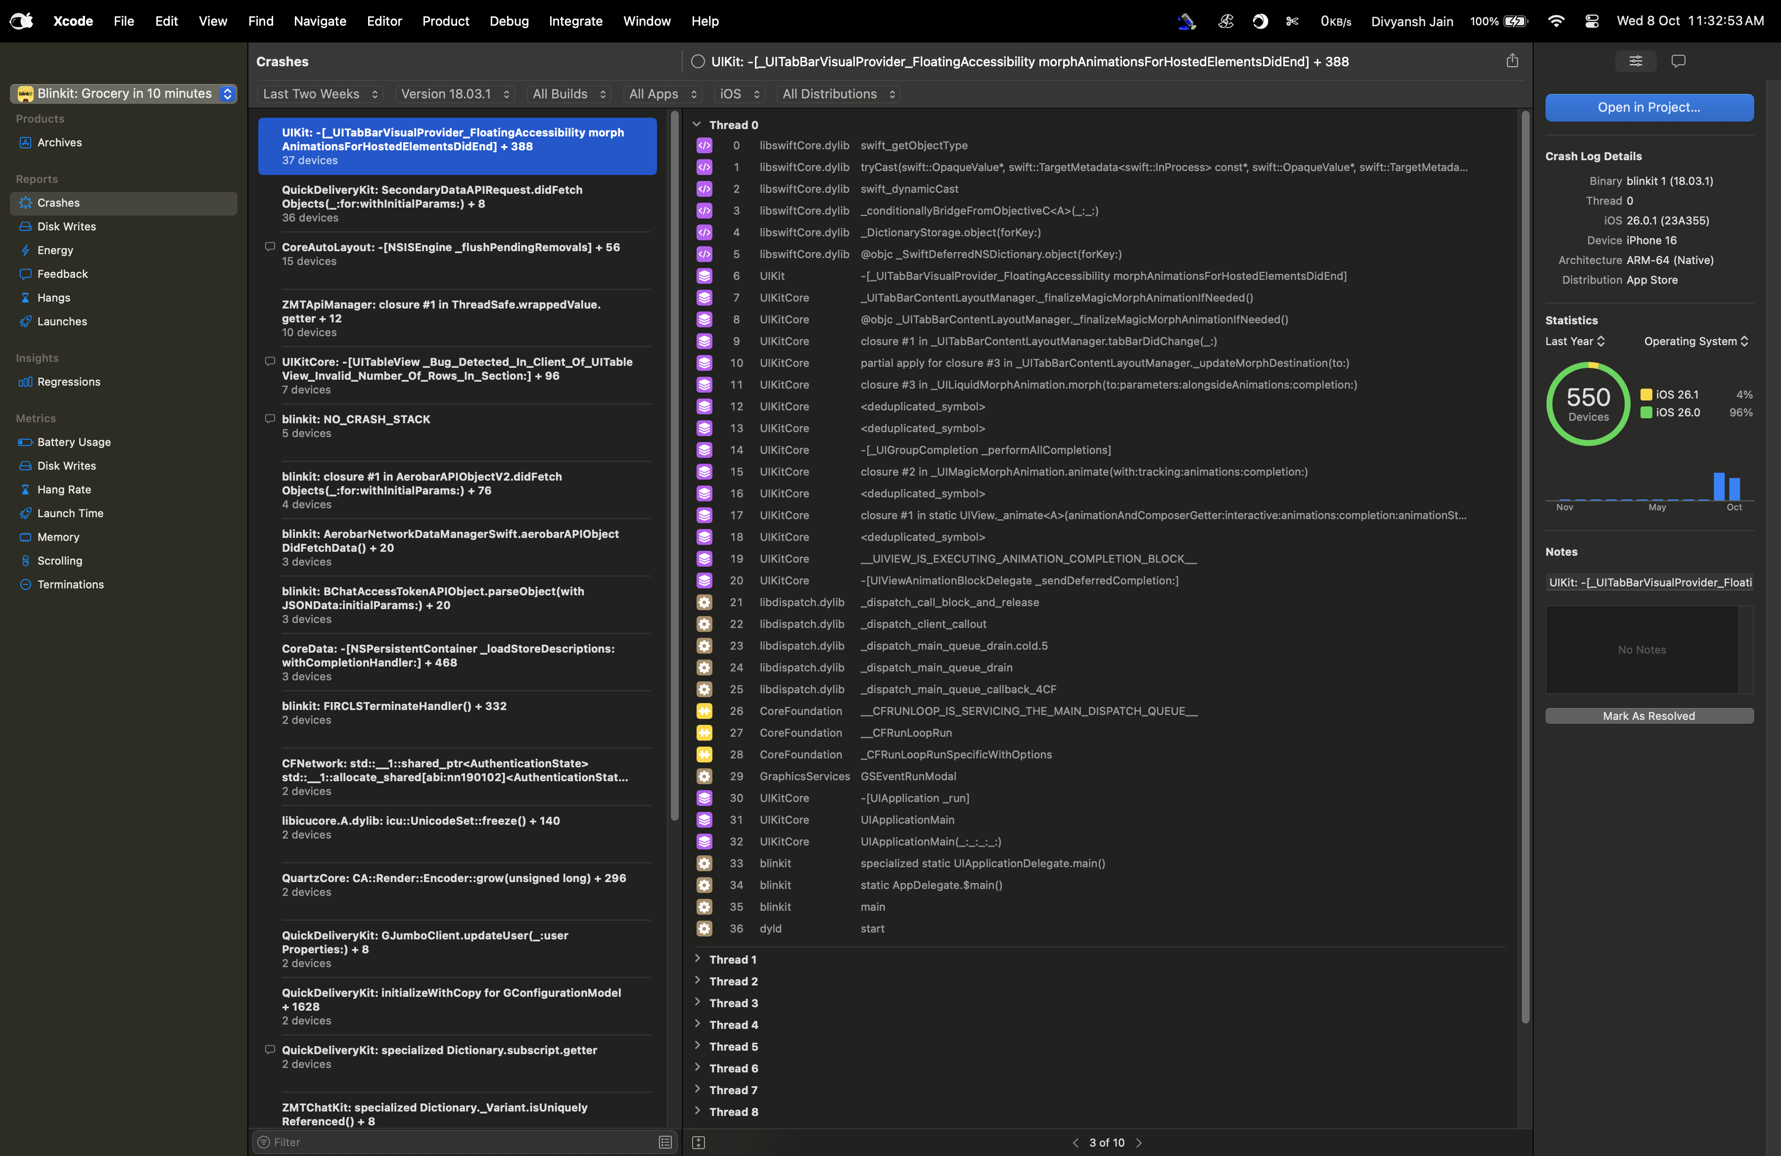
Task: Toggle the crash list view options icon
Action: (x=664, y=1142)
